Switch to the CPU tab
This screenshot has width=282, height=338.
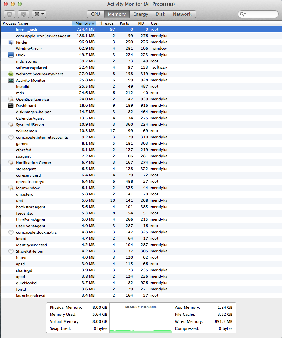click(x=95, y=14)
